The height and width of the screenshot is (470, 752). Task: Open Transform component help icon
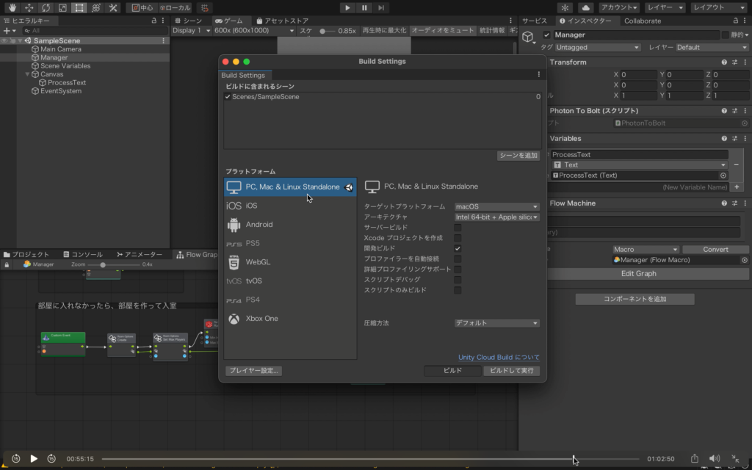pos(724,62)
